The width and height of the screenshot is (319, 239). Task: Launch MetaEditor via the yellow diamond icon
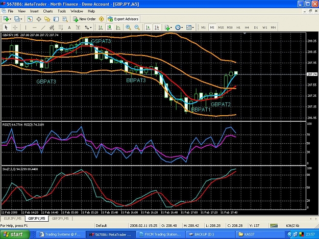[x=102, y=19]
